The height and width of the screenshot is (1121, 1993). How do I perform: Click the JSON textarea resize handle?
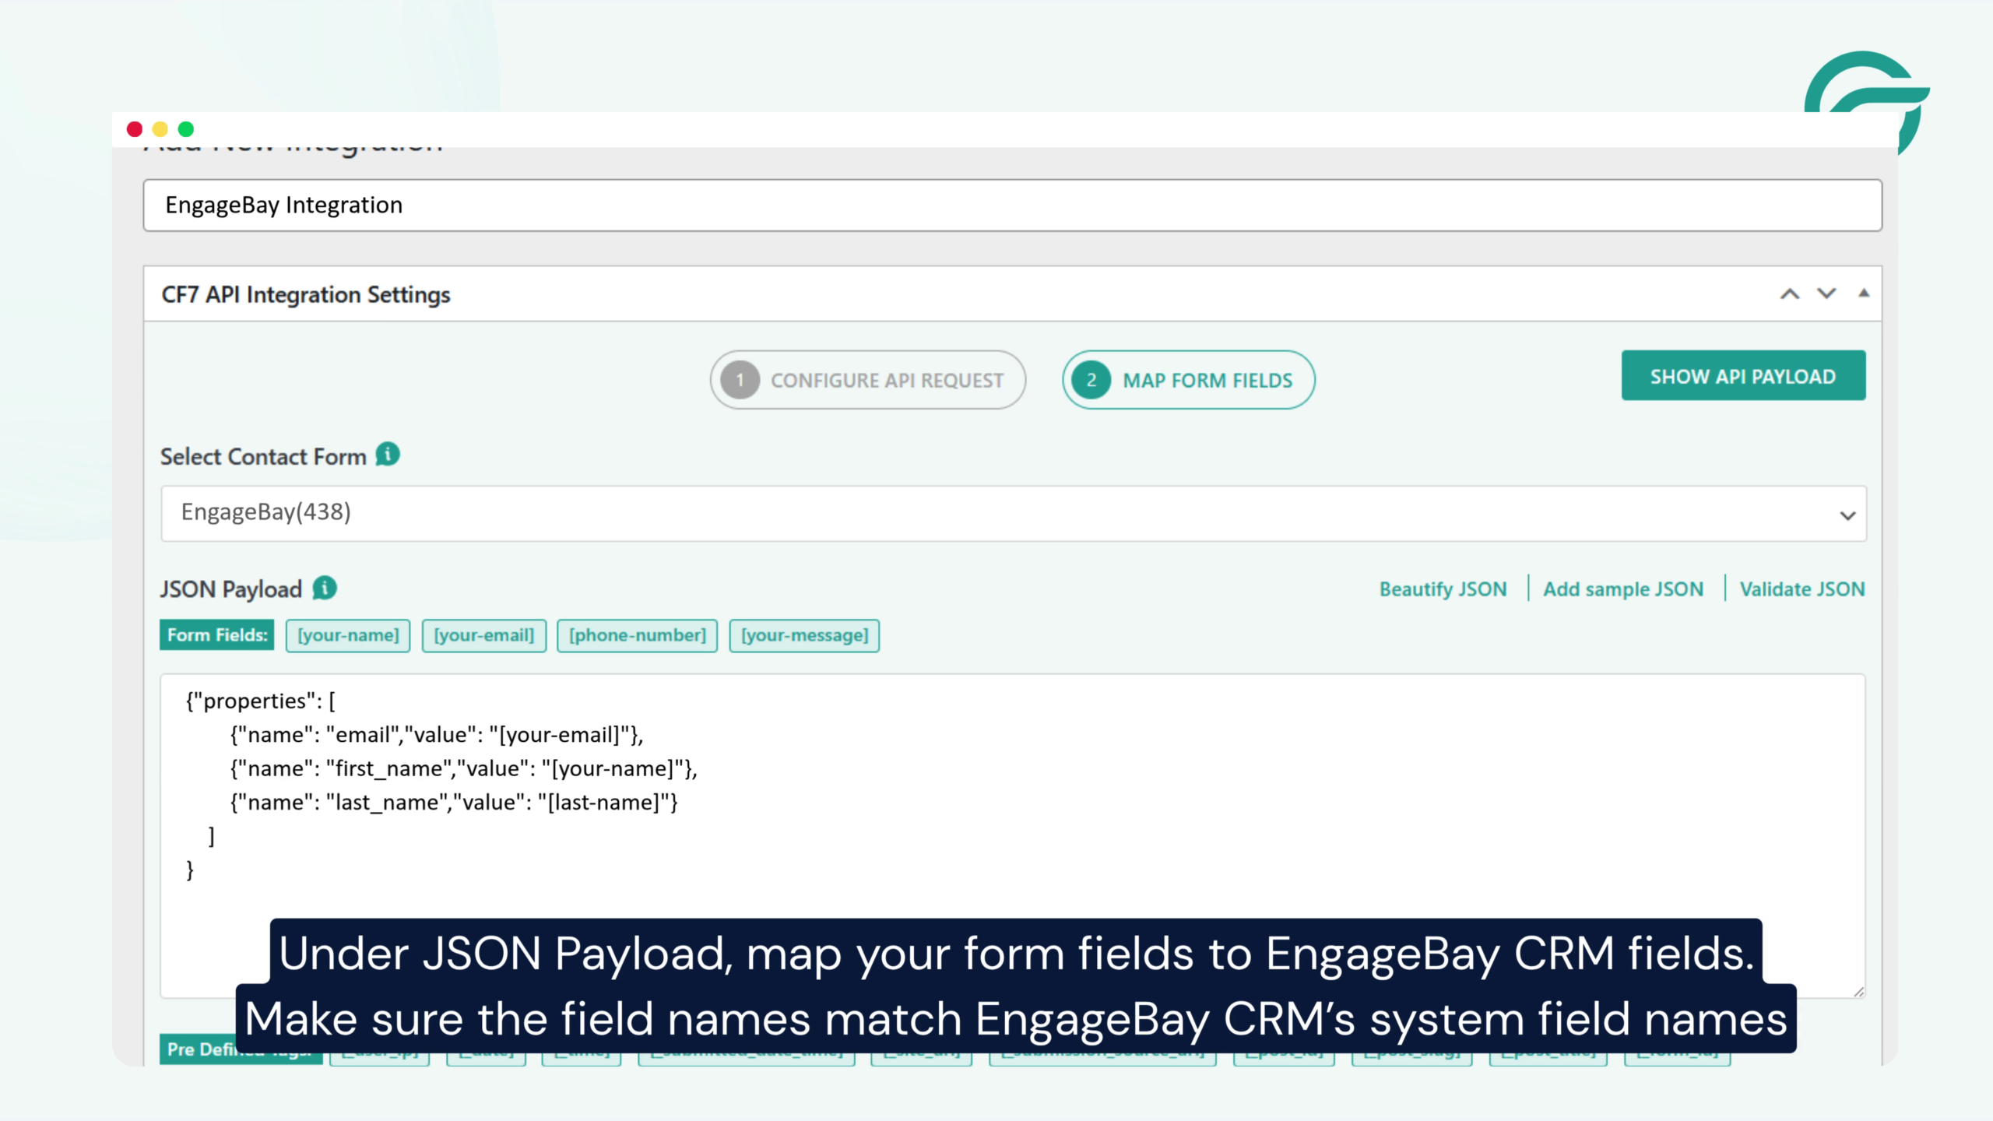tap(1858, 991)
